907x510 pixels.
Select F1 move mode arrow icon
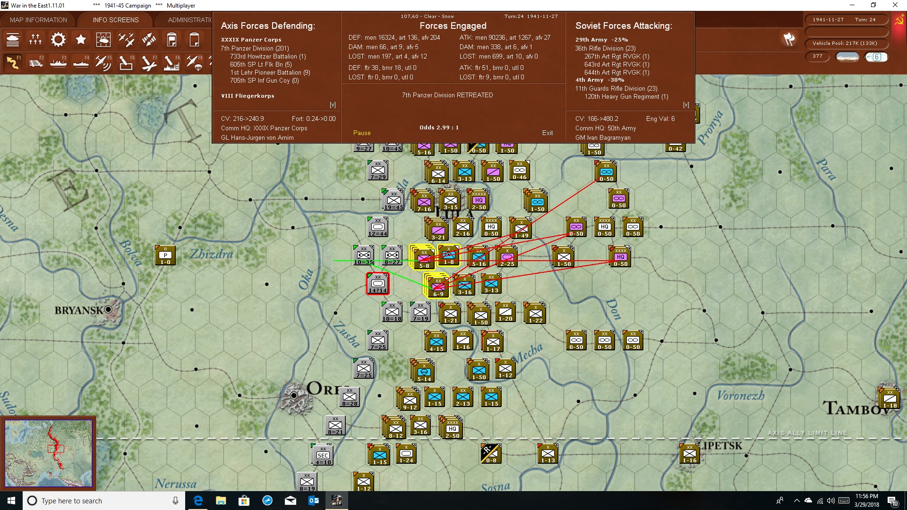click(13, 62)
